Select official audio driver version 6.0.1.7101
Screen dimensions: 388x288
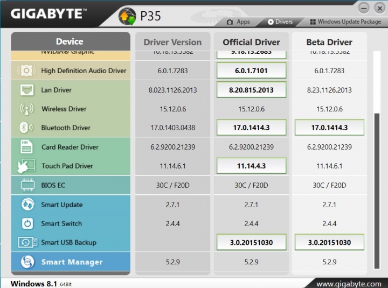251,71
